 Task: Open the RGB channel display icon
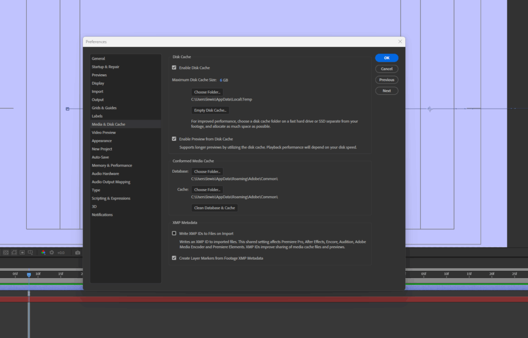(43, 252)
